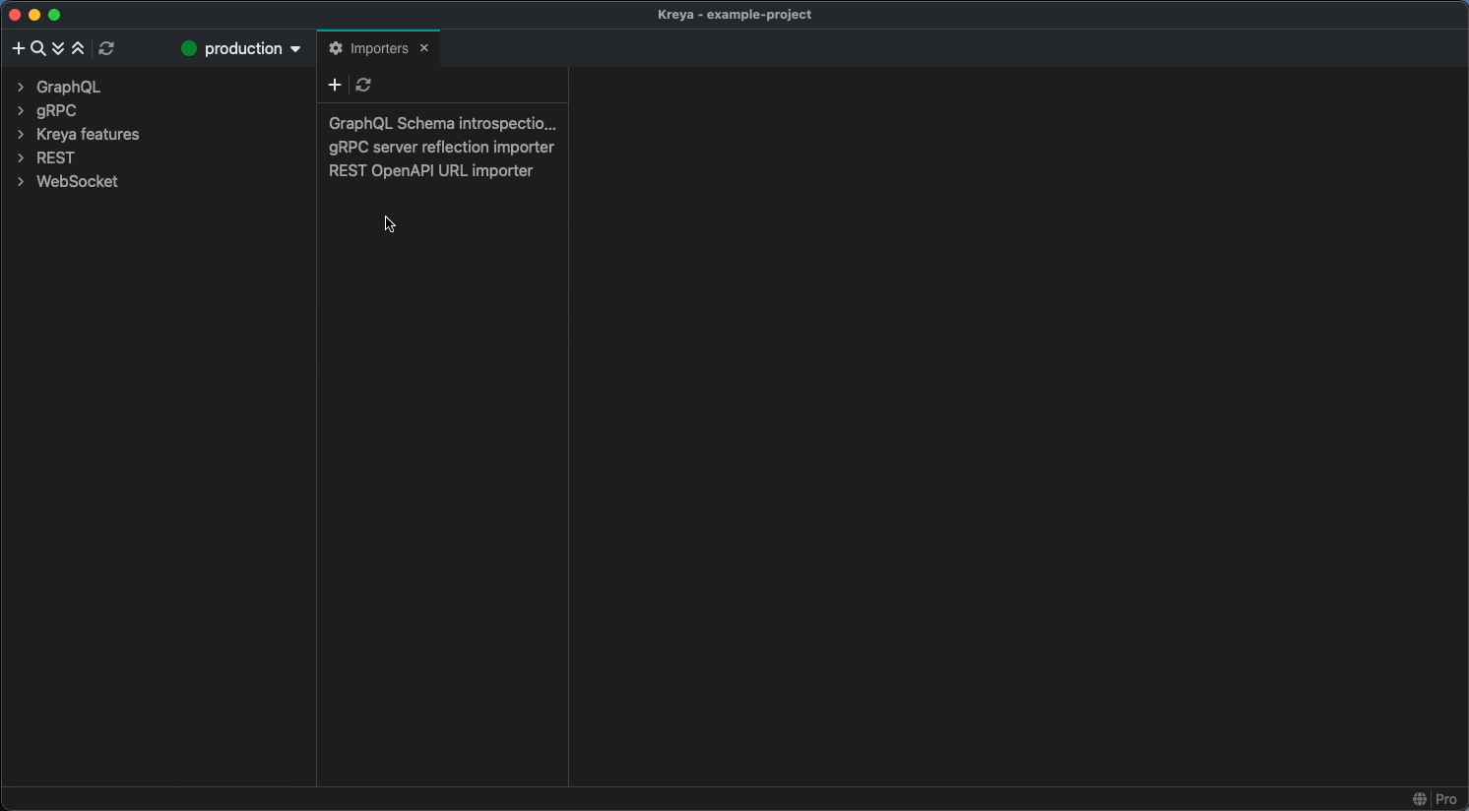
Task: Select the WebSocket folder
Action: click(x=77, y=182)
